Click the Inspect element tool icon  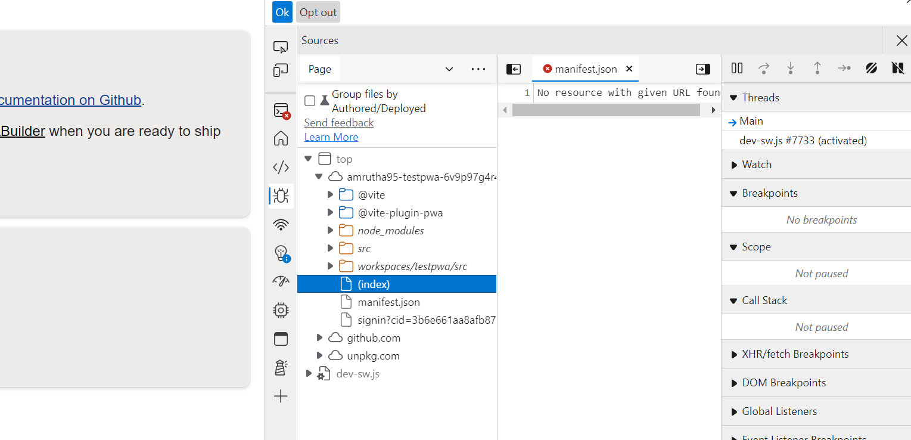(x=281, y=47)
